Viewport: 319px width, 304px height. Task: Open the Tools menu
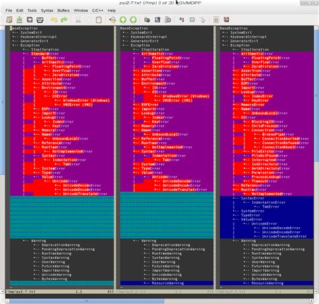[x=32, y=11]
